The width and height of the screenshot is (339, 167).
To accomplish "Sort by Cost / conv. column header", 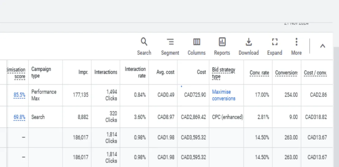I will pyautogui.click(x=315, y=73).
